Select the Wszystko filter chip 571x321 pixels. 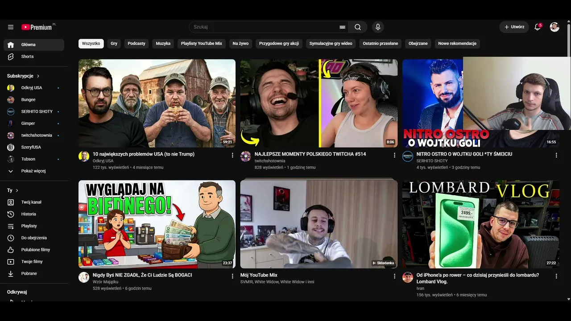pyautogui.click(x=91, y=44)
